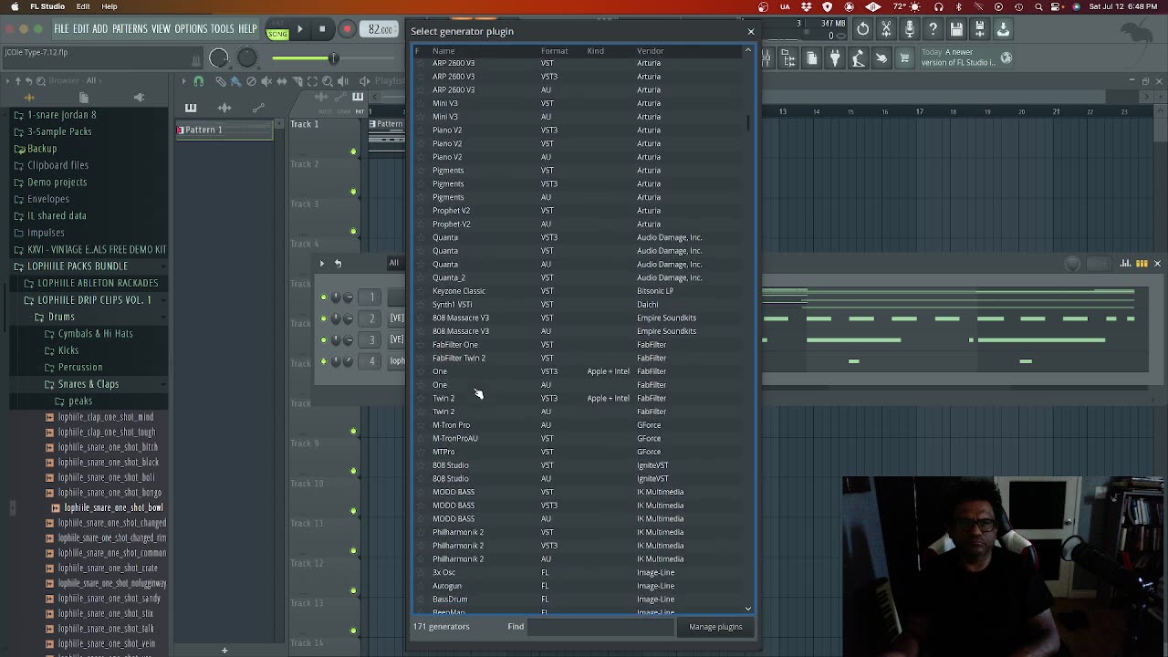Screen dimensions: 1168x657
Task: Select the playlist delete tool
Action: click(251, 81)
